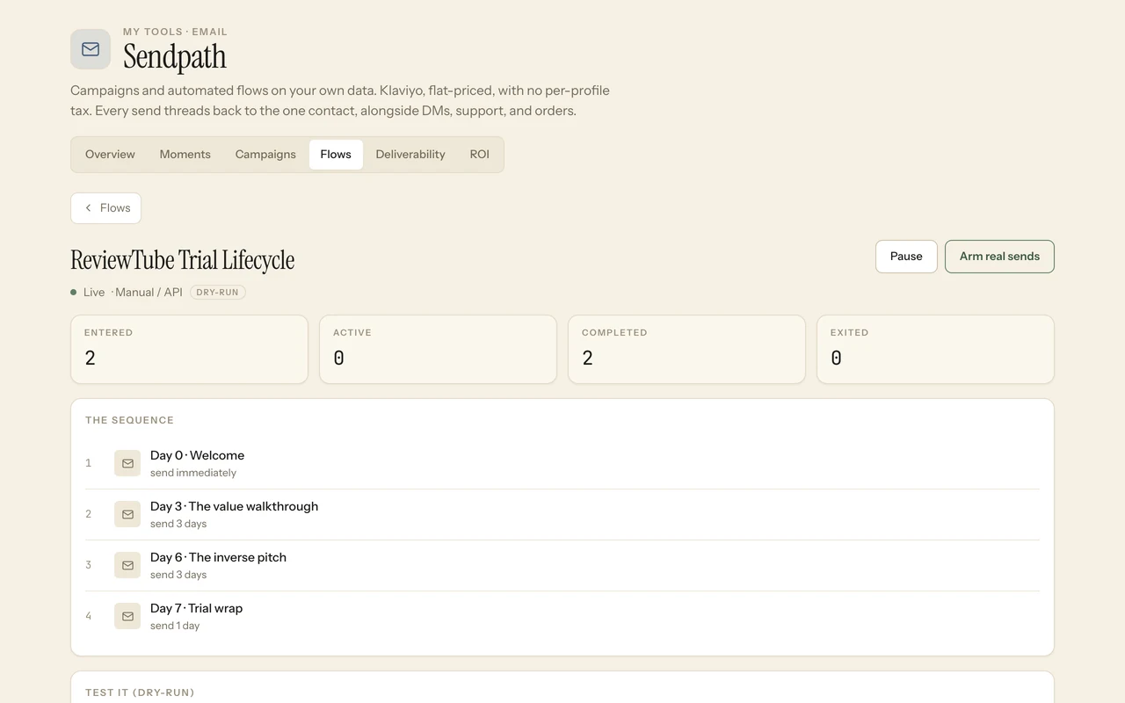Click step number 4 in the sequence

coord(88,616)
